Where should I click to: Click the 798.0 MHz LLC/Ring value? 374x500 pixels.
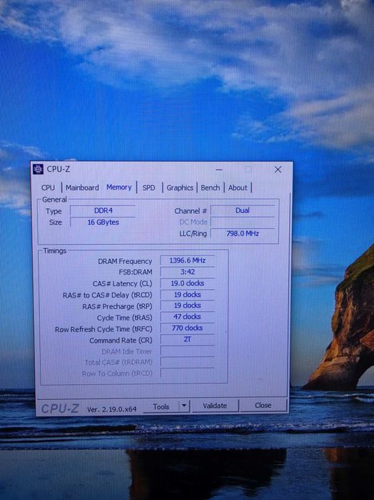point(242,233)
